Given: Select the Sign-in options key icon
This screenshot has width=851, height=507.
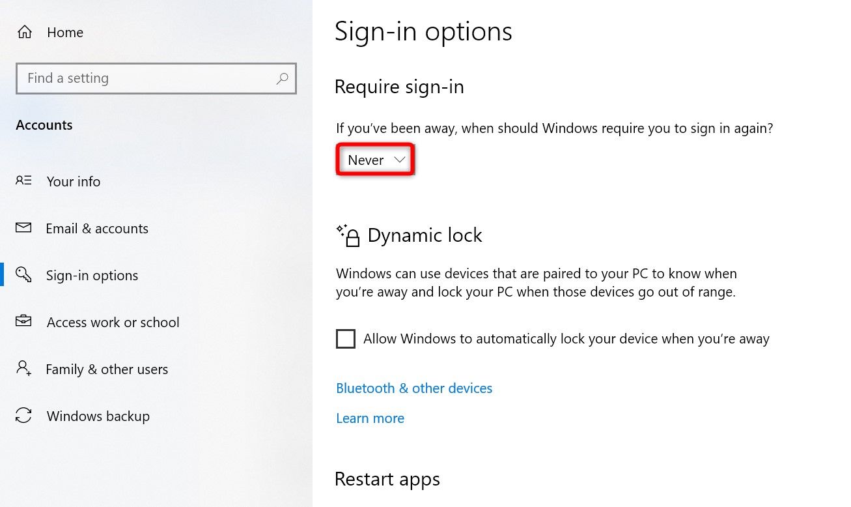Looking at the screenshot, I should click(23, 275).
